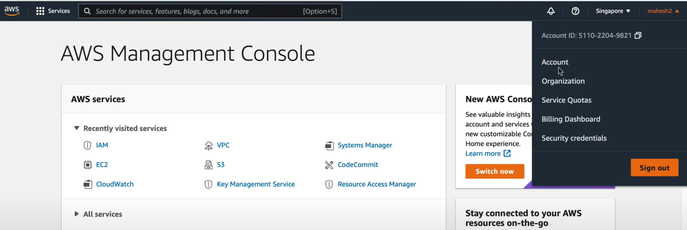The image size is (687, 230).
Task: Open the Systems Manager link
Action: click(365, 145)
